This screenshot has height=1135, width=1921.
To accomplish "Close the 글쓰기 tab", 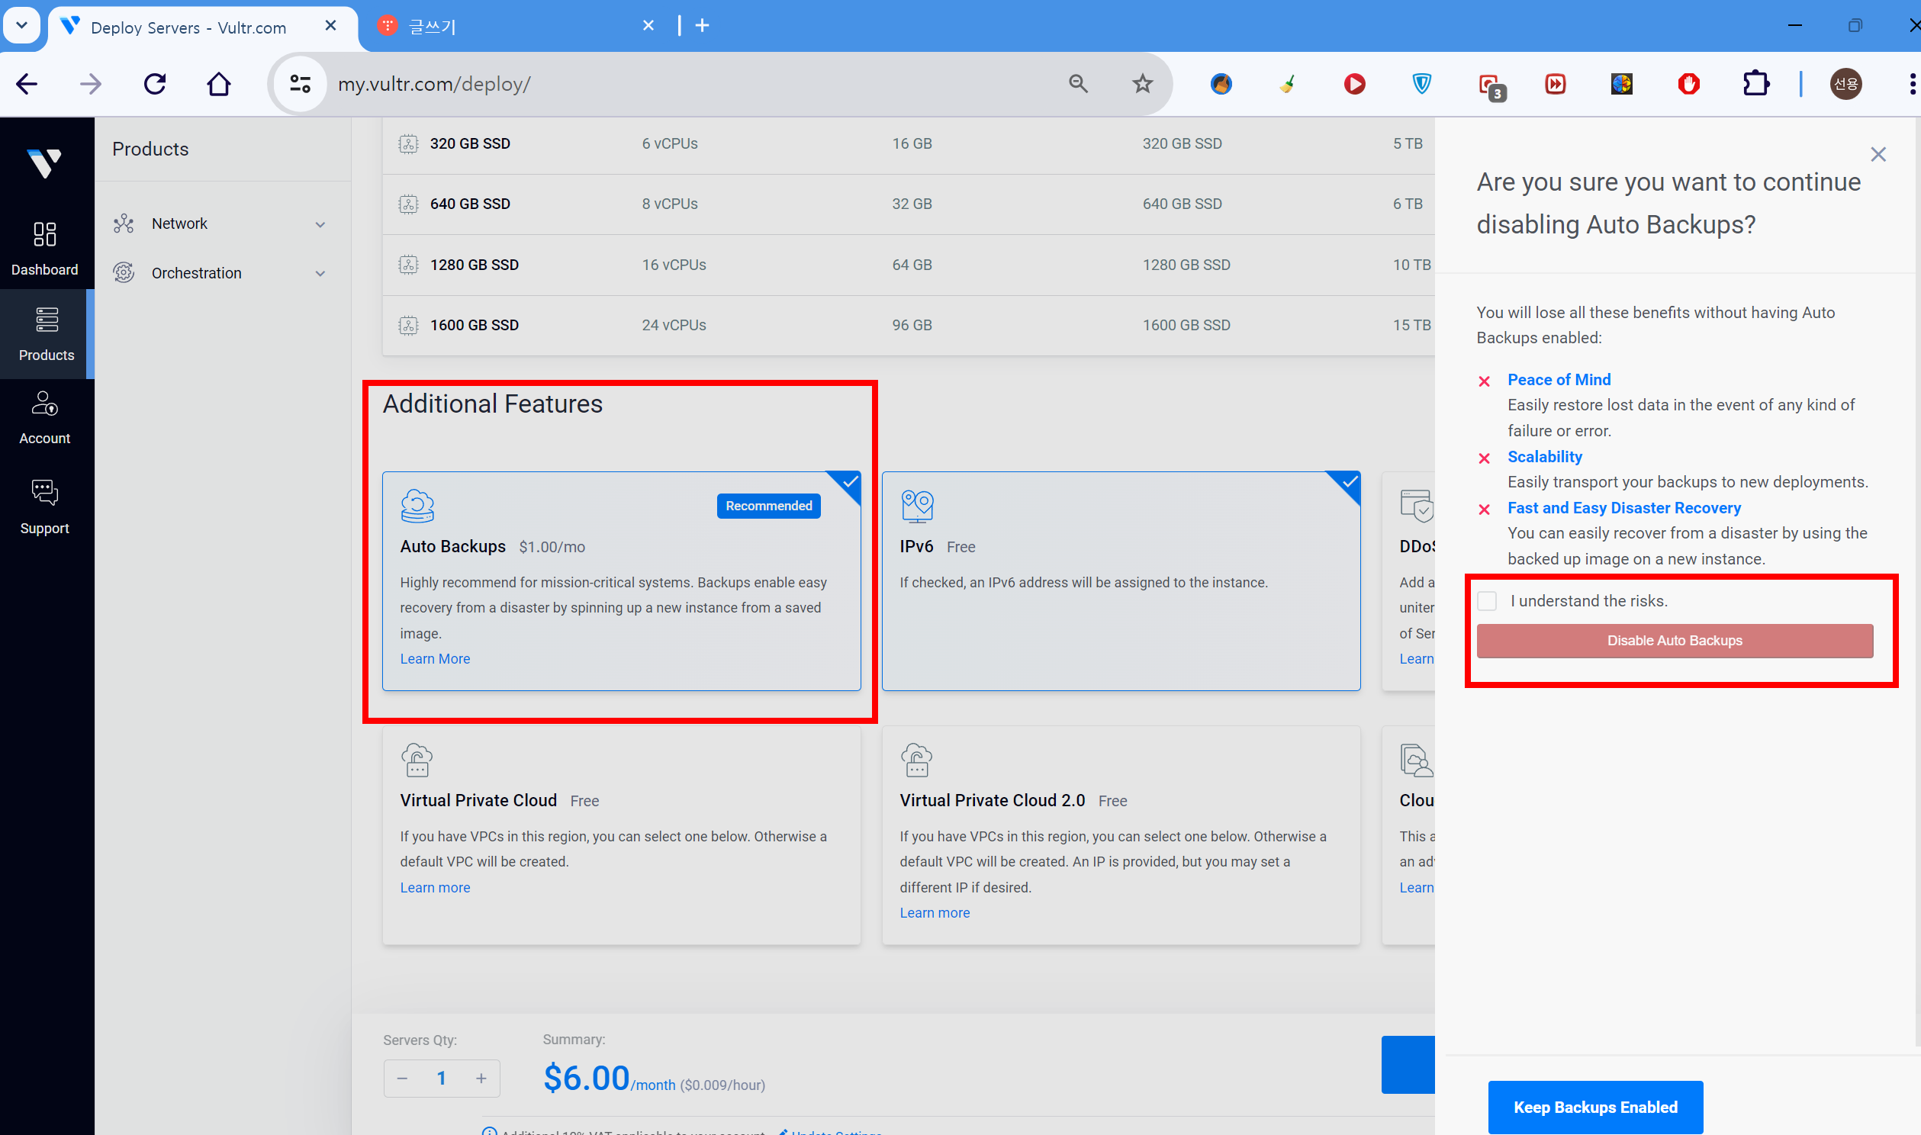I will [648, 26].
